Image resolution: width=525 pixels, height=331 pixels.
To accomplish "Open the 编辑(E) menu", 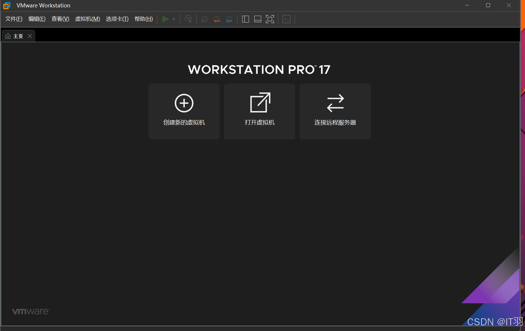I will [x=37, y=19].
